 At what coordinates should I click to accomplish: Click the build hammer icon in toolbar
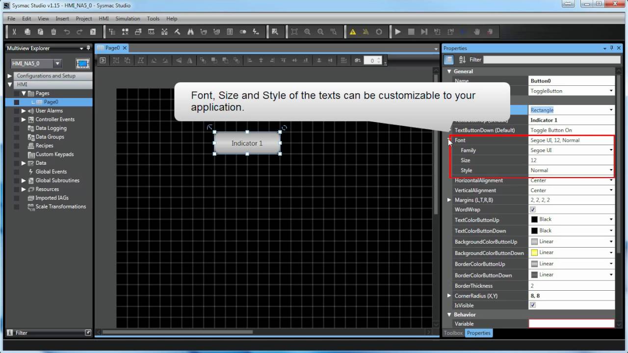177,32
